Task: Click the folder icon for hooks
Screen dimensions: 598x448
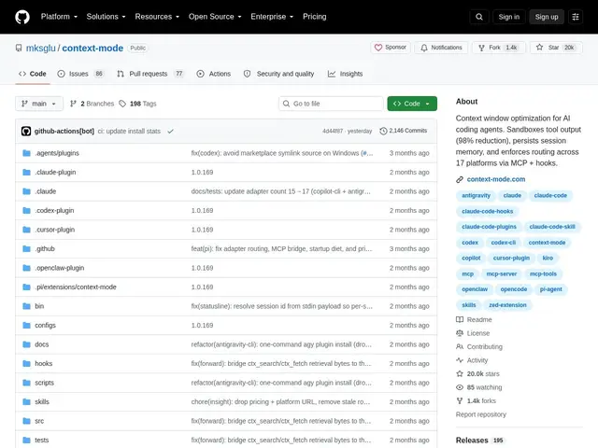Action: pos(26,363)
